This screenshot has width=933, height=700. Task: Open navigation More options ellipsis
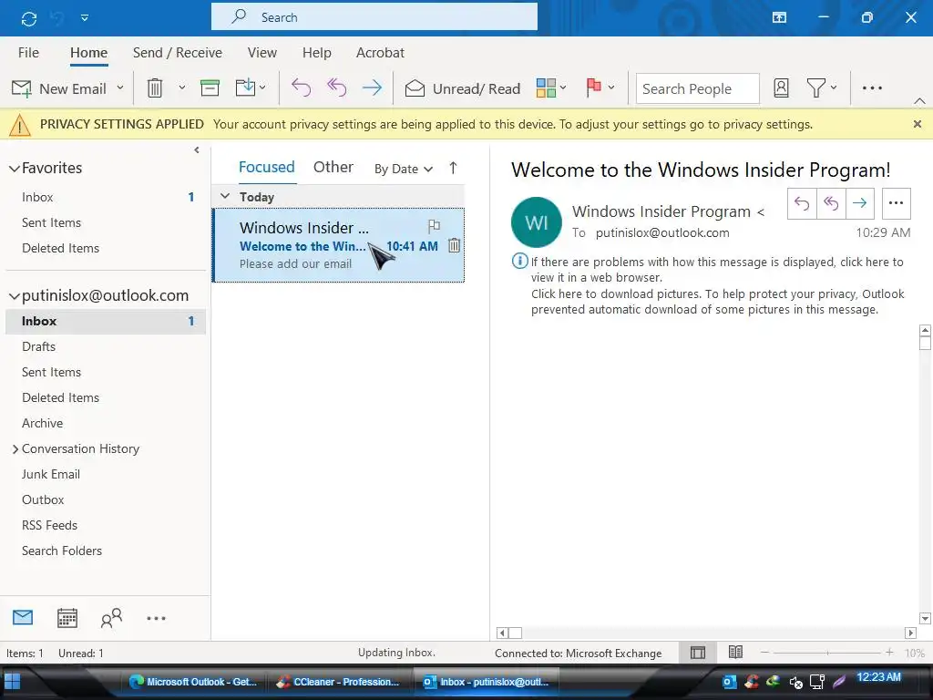pyautogui.click(x=156, y=619)
